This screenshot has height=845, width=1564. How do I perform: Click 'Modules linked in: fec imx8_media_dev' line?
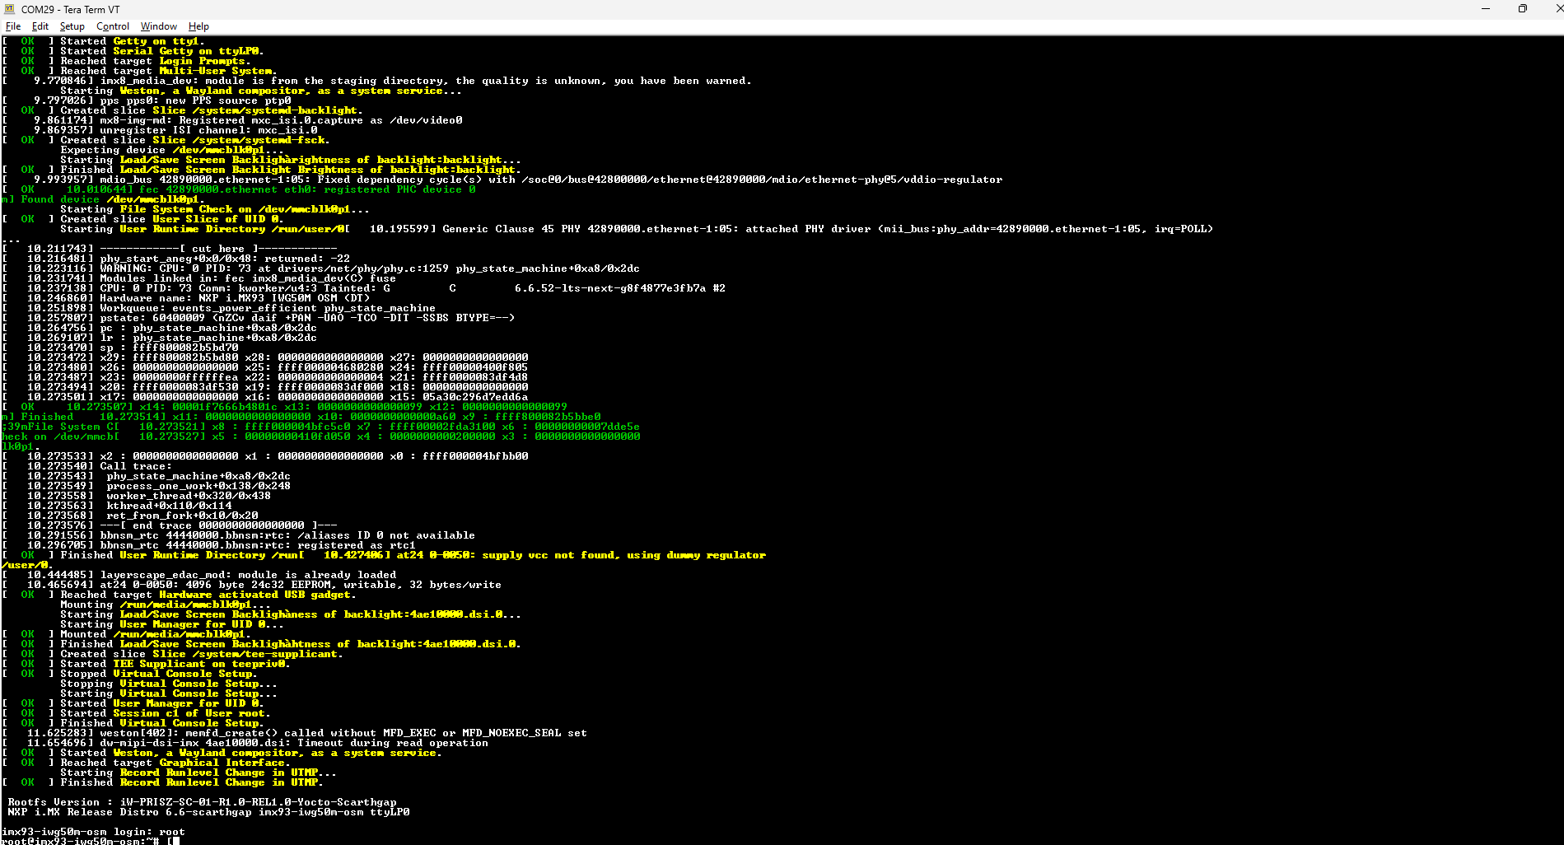click(198, 278)
